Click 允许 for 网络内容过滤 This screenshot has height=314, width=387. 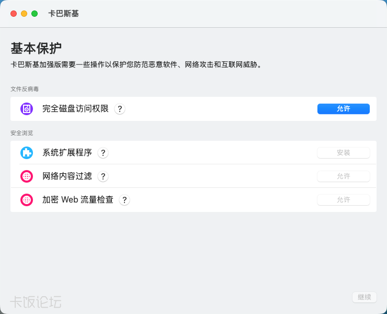pos(343,176)
